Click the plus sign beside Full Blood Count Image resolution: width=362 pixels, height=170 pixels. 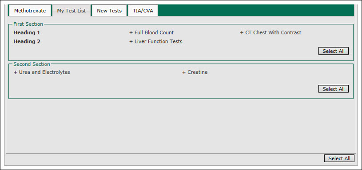pyautogui.click(x=131, y=33)
